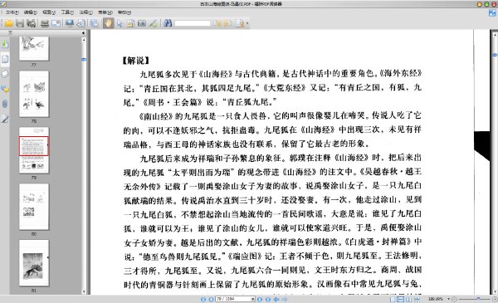Open the 工具 (Tools) menu
Viewport: 498px width, 303px height.
click(67, 12)
